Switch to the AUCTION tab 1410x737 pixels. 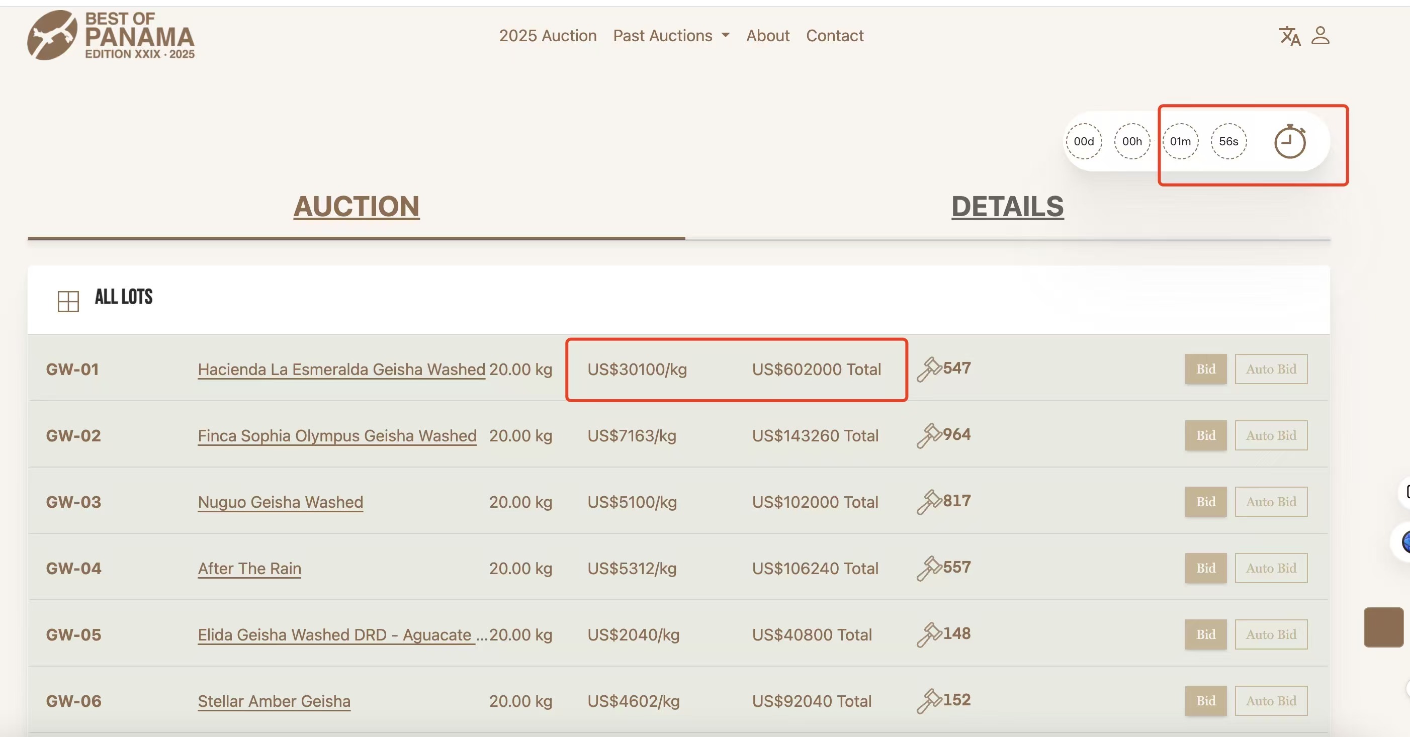pos(357,207)
